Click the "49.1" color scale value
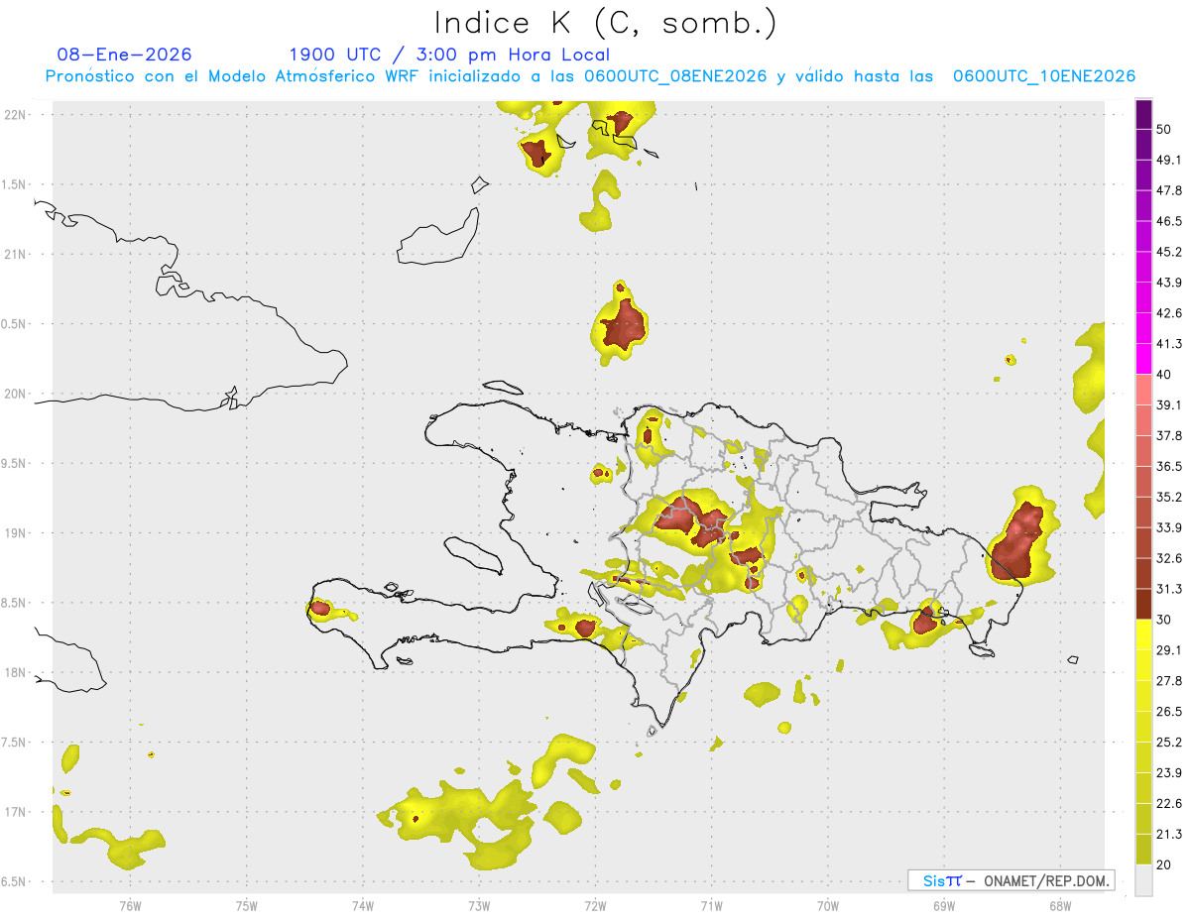 (x=1169, y=160)
